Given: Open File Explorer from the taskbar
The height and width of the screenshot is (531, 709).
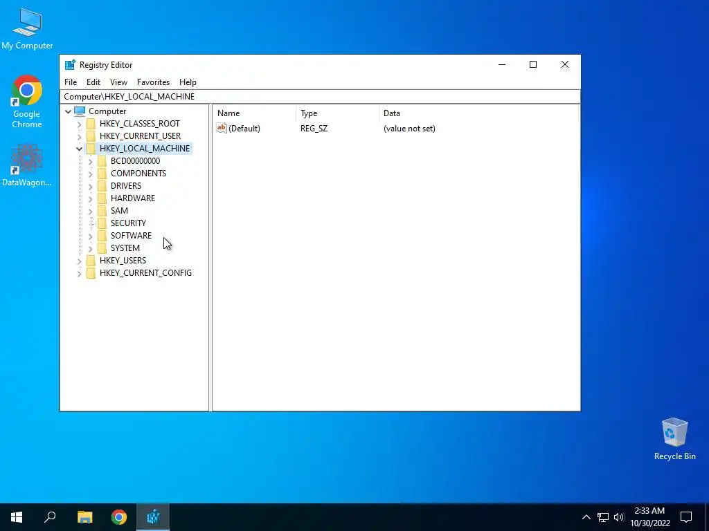Looking at the screenshot, I should click(84, 517).
